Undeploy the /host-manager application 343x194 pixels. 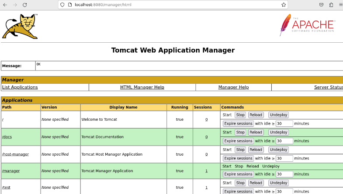[x=278, y=150]
